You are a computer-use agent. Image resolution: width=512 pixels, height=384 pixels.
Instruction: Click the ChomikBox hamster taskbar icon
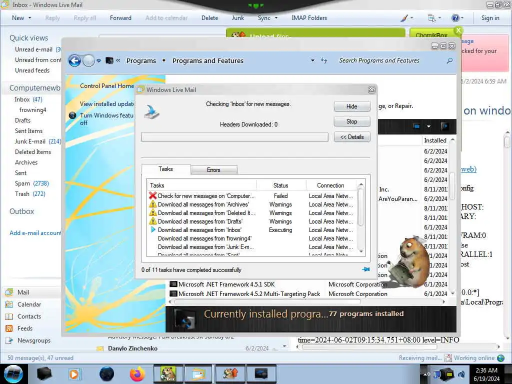click(x=168, y=374)
